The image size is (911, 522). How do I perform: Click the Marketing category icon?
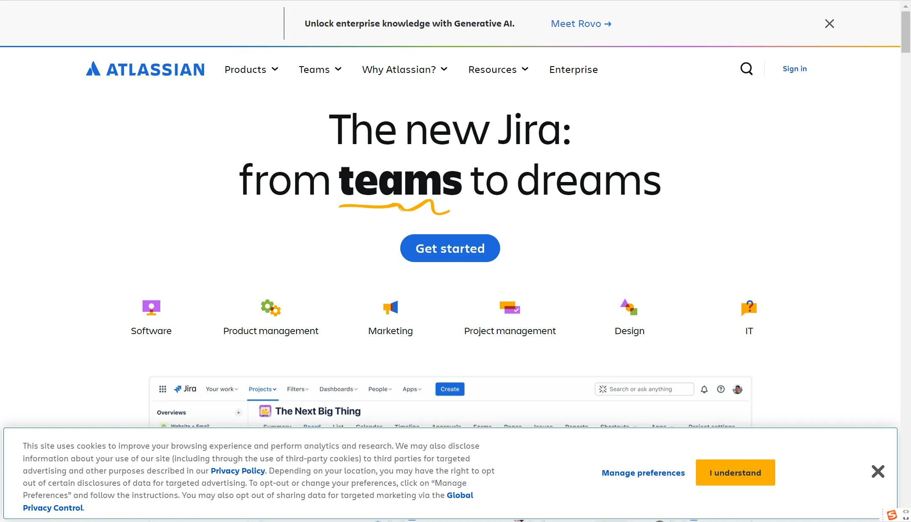click(390, 307)
